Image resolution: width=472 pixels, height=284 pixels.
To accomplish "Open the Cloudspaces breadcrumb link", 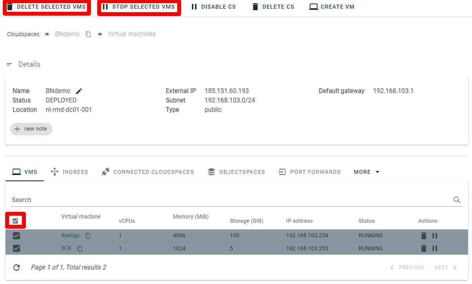I will [23, 34].
